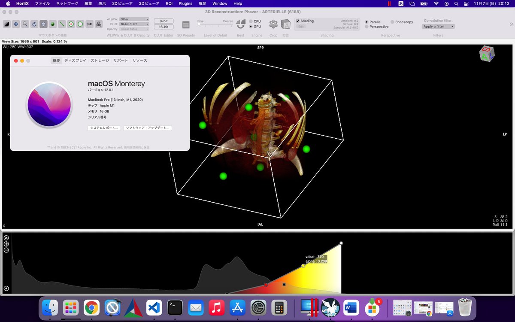Open the Apply a filter dropdown
The height and width of the screenshot is (322, 515).
click(x=438, y=27)
